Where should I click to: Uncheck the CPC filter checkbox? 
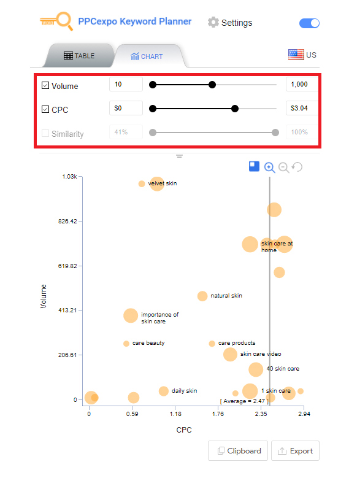click(45, 109)
